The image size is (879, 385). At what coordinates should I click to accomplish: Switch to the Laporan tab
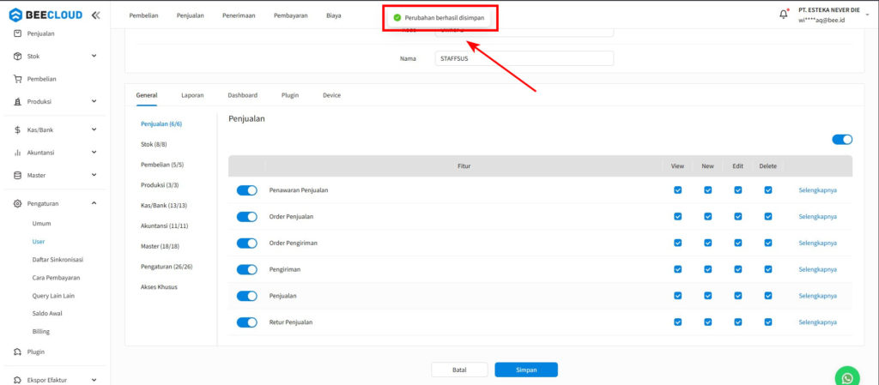click(x=192, y=95)
